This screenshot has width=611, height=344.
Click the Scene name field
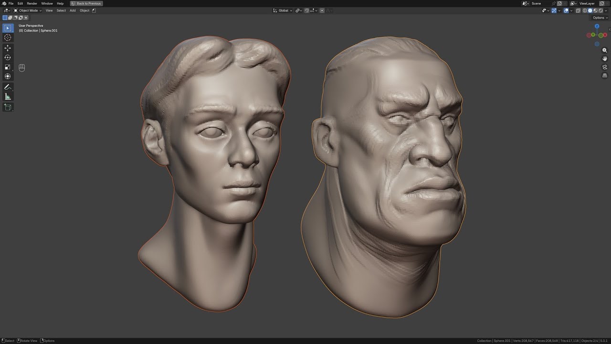pos(541,3)
